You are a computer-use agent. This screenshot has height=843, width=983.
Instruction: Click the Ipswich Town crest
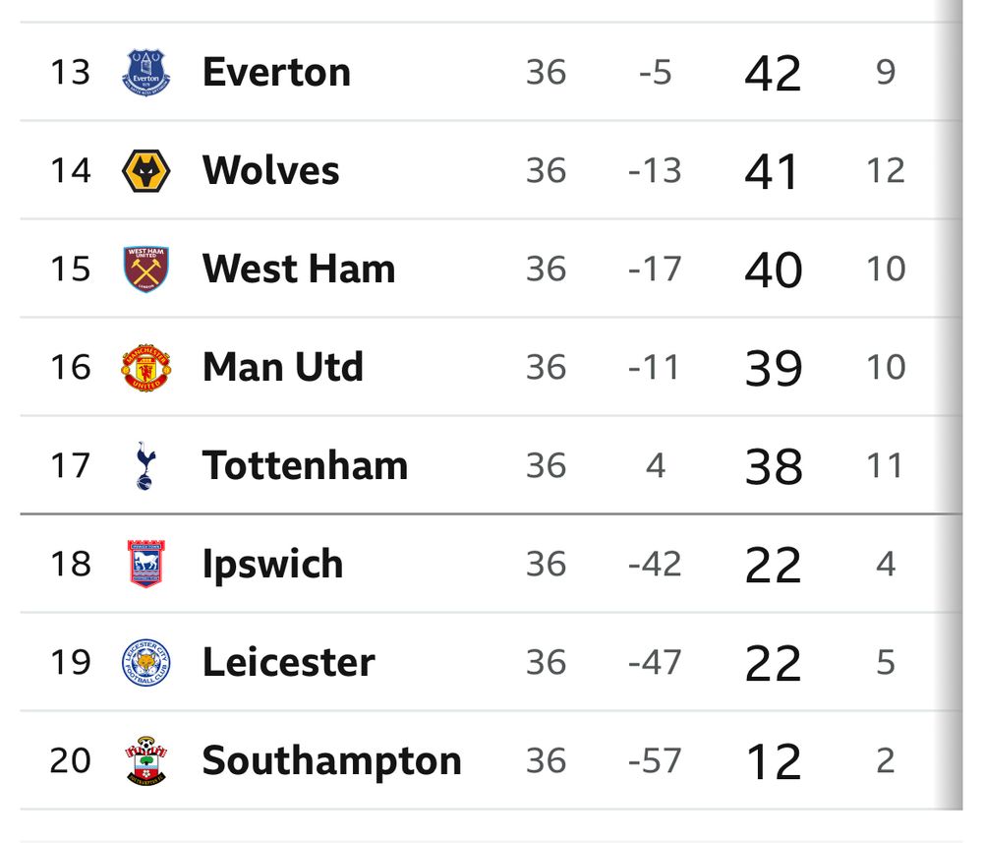click(x=146, y=564)
